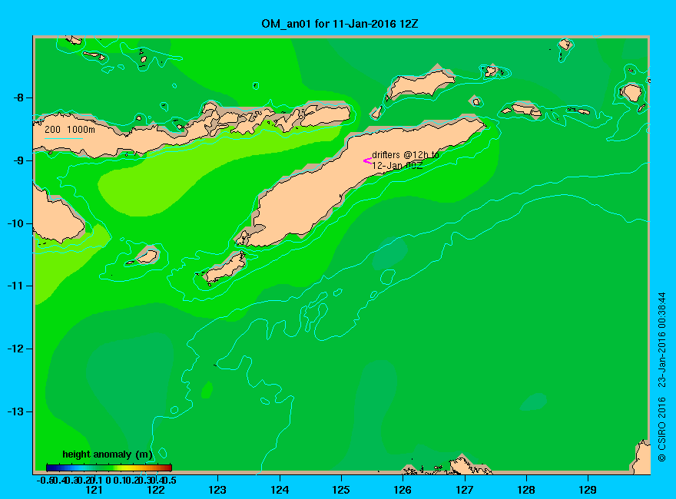
Task: Click latitude tick label -11
Action: 15,286
